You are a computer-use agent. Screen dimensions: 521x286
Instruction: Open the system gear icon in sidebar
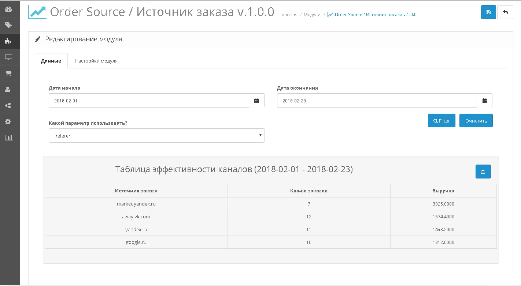point(8,122)
